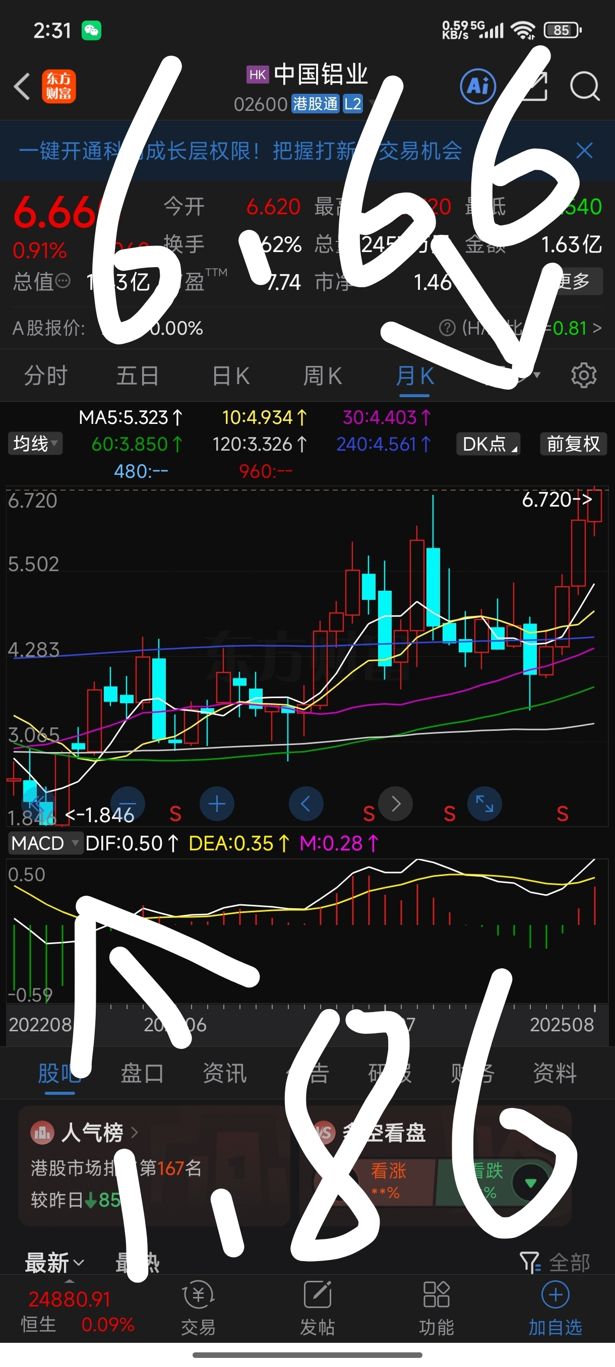Switch to 日K chart tab
Screen dimensions: 615x1367
(231, 376)
